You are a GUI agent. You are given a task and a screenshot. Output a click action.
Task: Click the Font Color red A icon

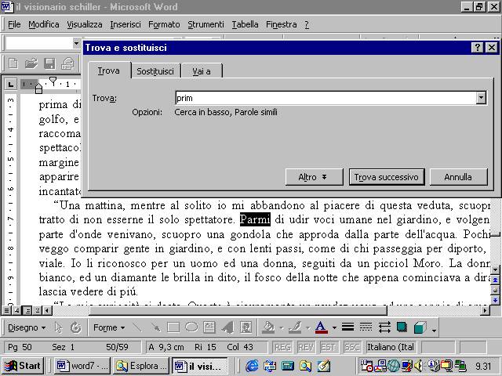tap(321, 327)
